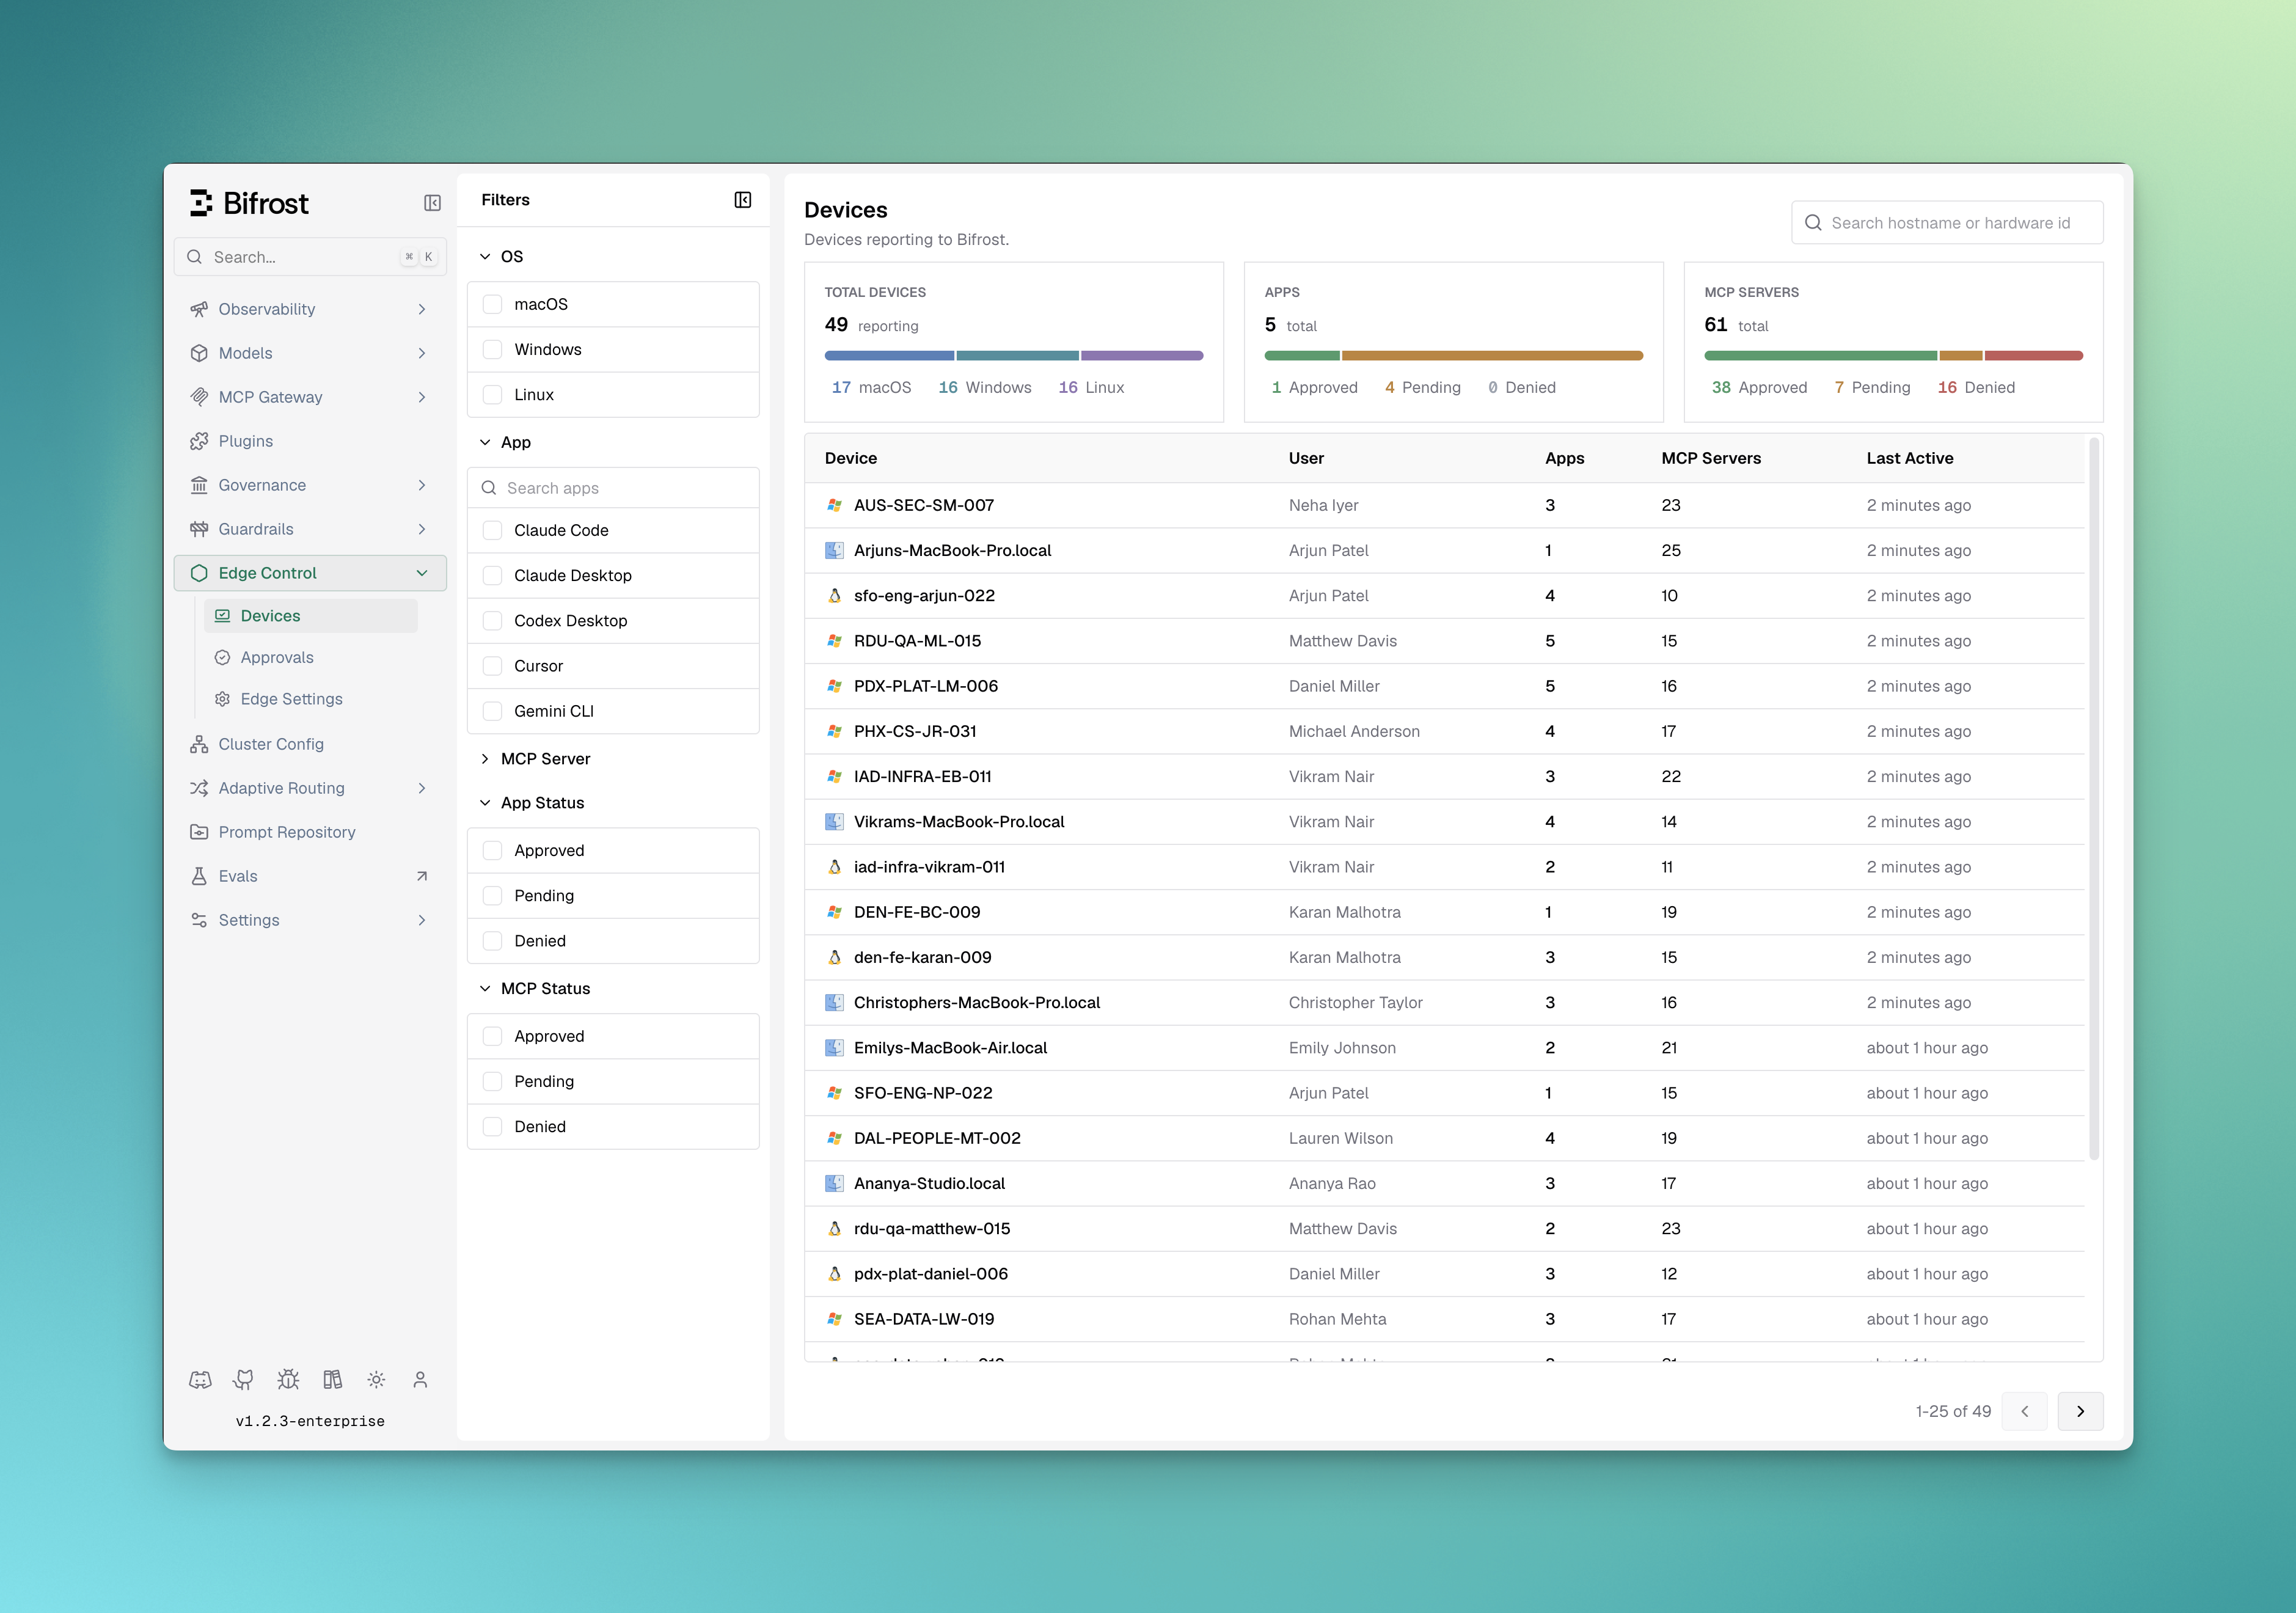The image size is (2296, 1613).
Task: Open the RDU-QA-ML-015 device row
Action: [1444, 641]
